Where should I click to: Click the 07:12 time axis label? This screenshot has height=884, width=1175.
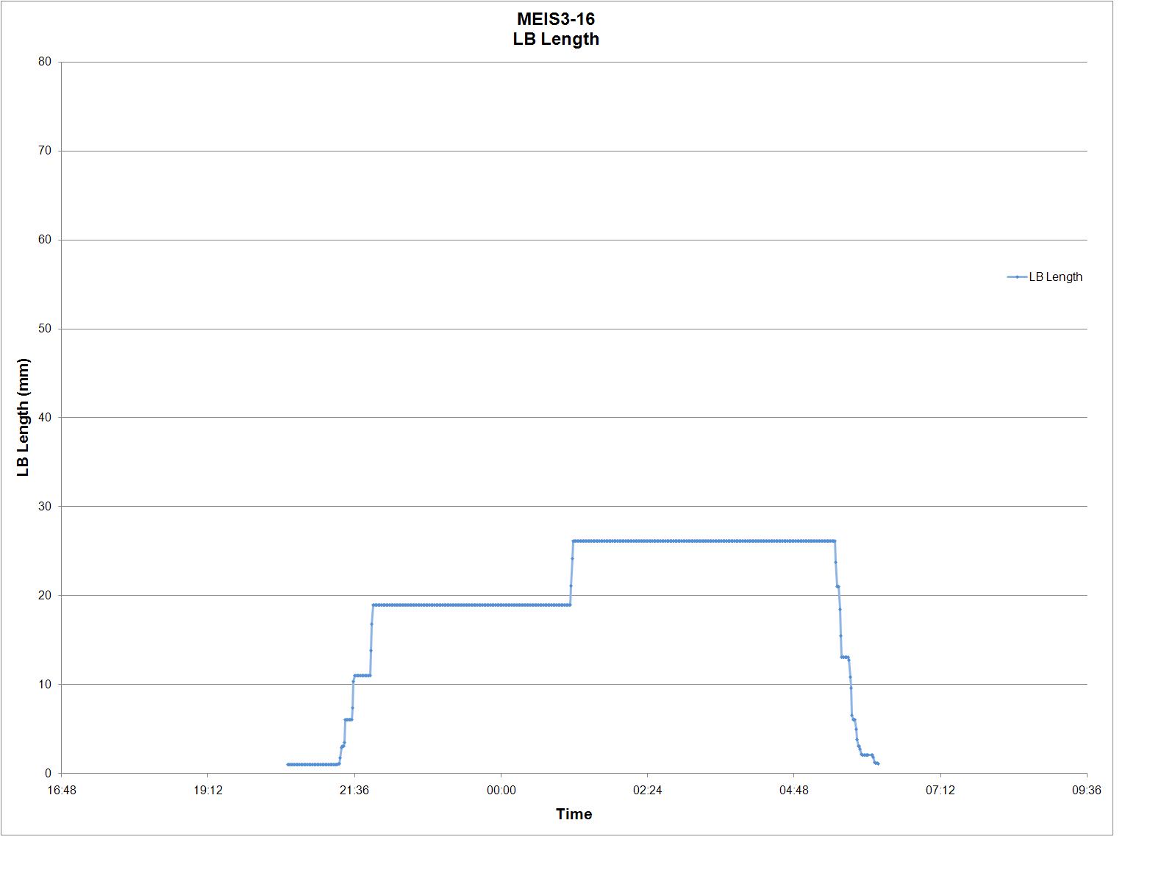[940, 791]
